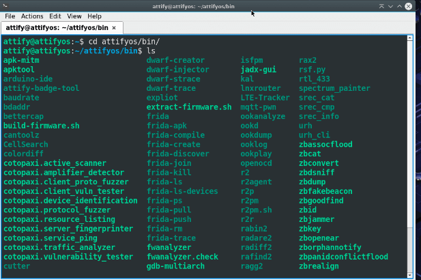Open the Edit menu
Viewport: 421px width, 280px height.
[55, 16]
